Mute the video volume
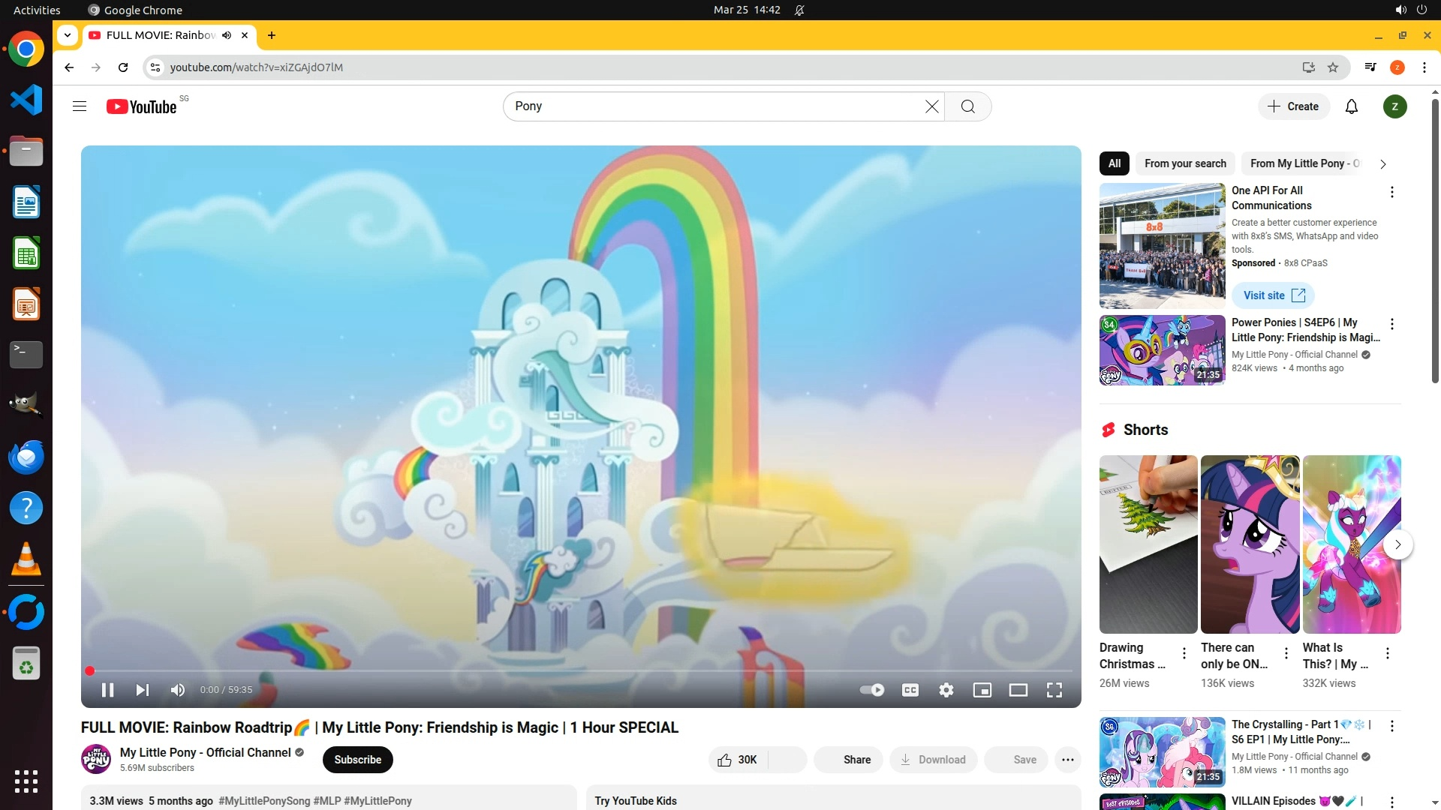The image size is (1441, 810). [178, 690]
